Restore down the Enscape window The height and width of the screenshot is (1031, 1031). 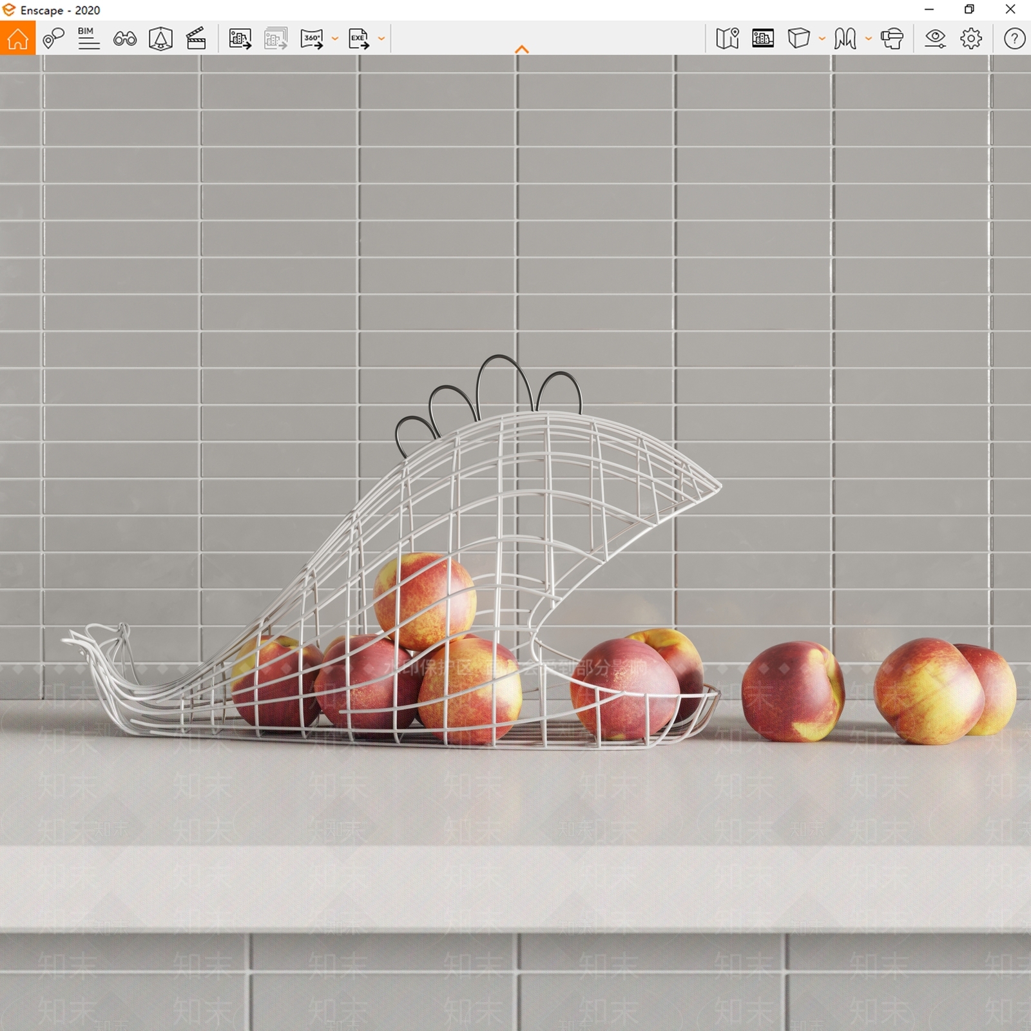(969, 9)
